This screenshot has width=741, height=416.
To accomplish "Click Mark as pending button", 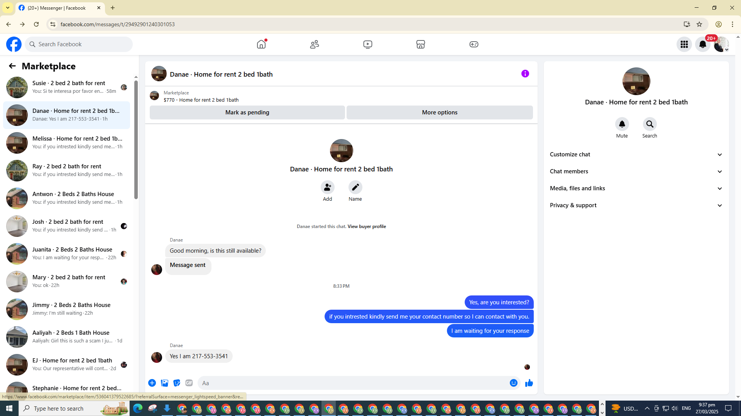I will click(x=247, y=112).
